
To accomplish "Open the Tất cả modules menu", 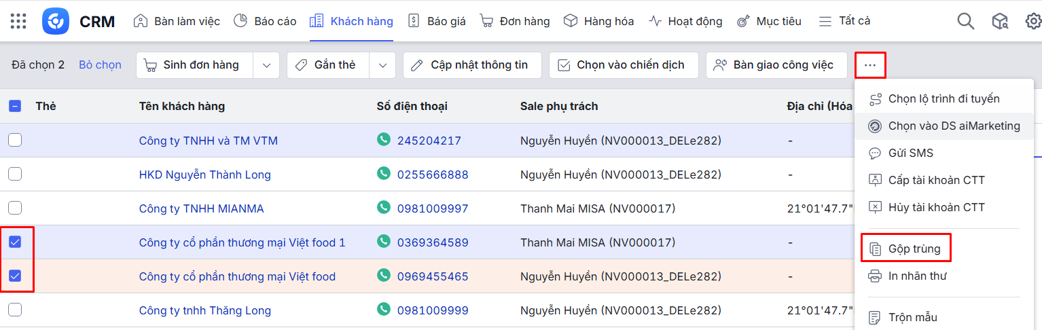I will pyautogui.click(x=844, y=21).
